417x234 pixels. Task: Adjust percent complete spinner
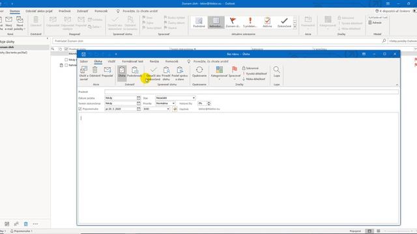[208, 103]
